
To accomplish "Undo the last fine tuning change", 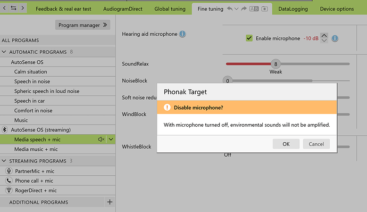I will click(230, 9).
